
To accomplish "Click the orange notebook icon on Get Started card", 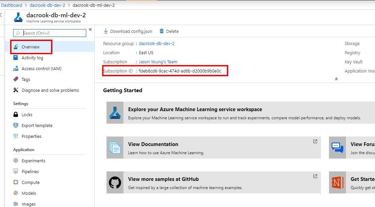I will pyautogui.click(x=337, y=183).
